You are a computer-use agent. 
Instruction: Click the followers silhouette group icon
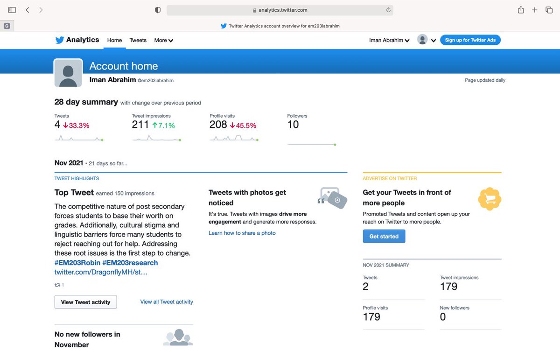point(178,337)
